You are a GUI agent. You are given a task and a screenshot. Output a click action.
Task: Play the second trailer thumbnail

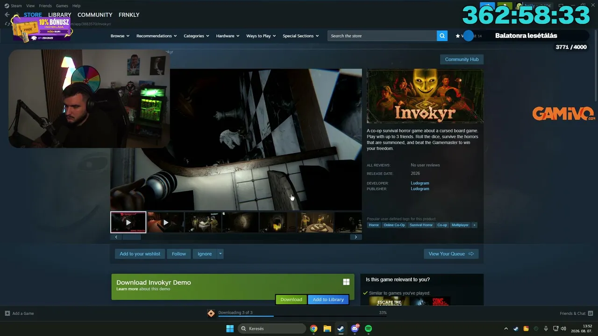(x=165, y=223)
